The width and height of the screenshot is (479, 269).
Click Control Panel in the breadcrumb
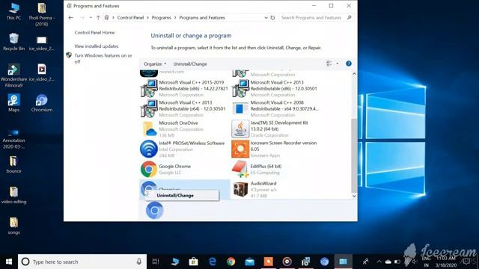[130, 18]
